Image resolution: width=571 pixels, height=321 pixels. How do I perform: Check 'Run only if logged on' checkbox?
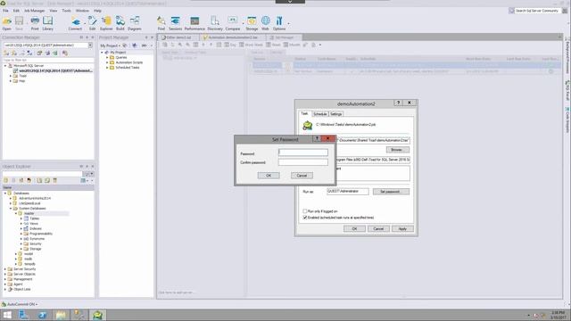(x=305, y=211)
